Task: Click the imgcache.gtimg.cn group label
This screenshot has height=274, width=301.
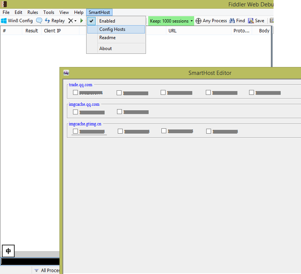Action: (85, 124)
